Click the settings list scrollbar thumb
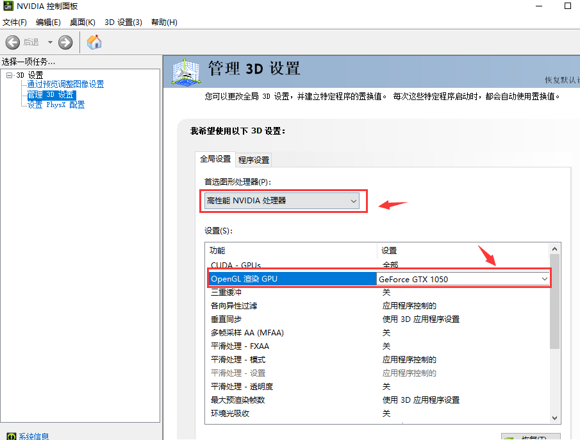This screenshot has width=580, height=440. click(554, 301)
